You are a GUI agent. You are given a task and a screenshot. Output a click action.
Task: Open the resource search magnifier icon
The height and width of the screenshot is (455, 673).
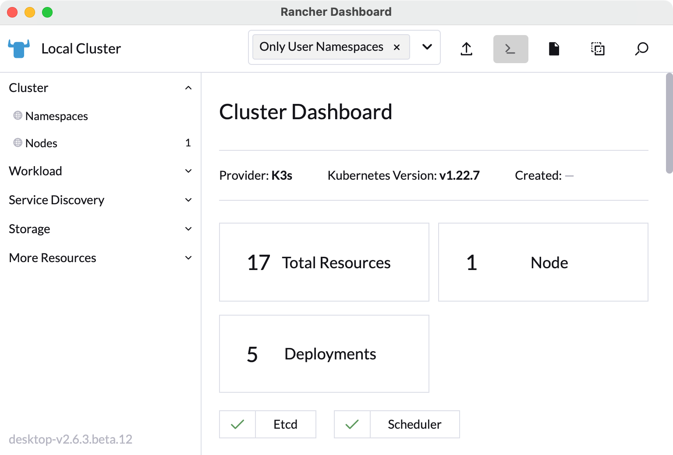click(x=641, y=49)
